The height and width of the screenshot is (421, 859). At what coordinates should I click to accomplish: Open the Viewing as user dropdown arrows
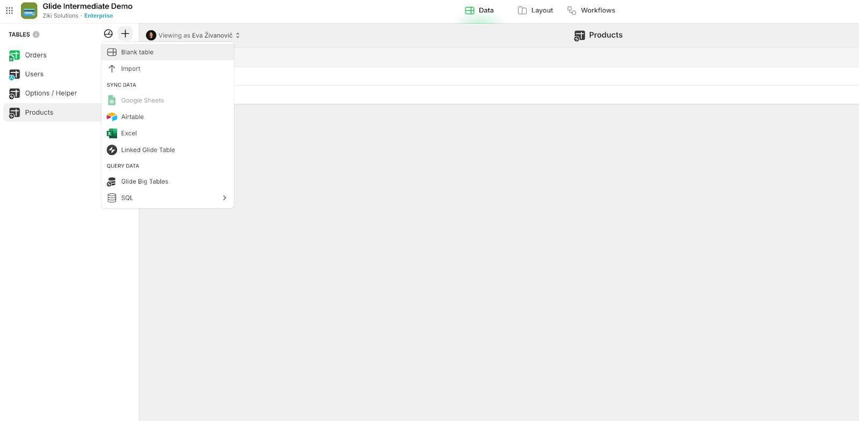pos(238,35)
